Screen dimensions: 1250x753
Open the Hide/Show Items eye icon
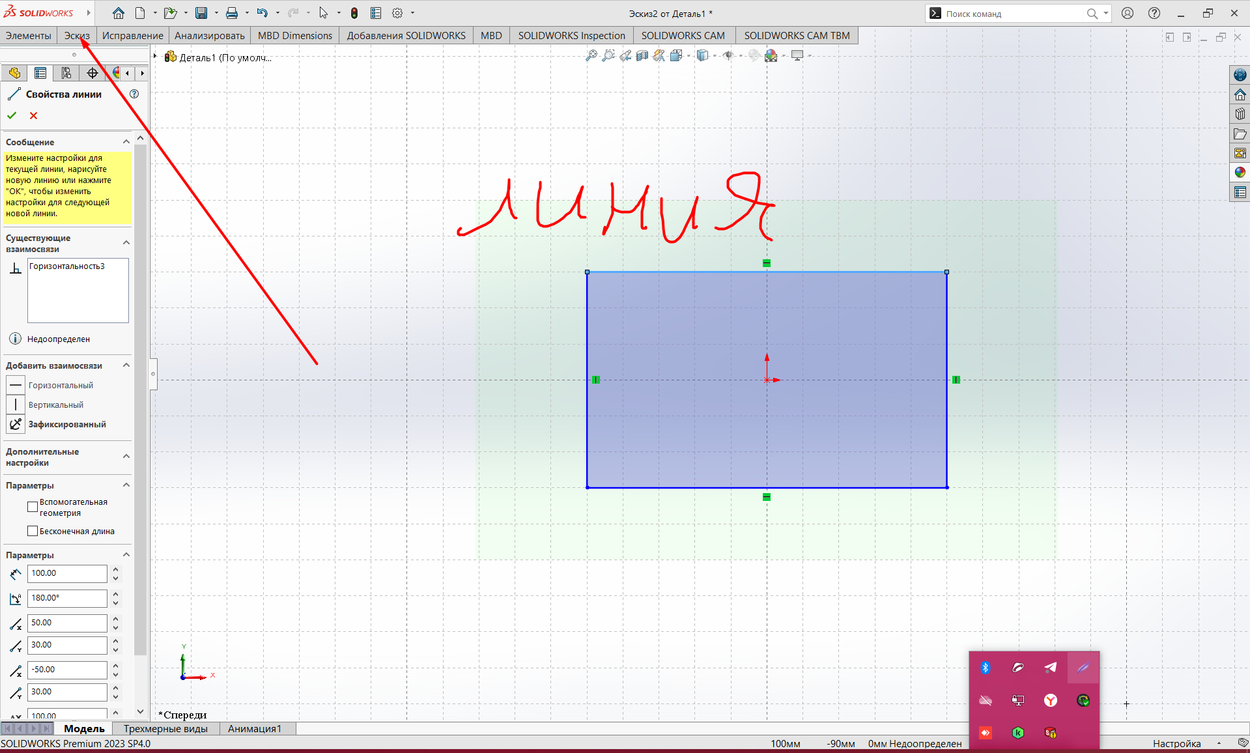tap(728, 56)
